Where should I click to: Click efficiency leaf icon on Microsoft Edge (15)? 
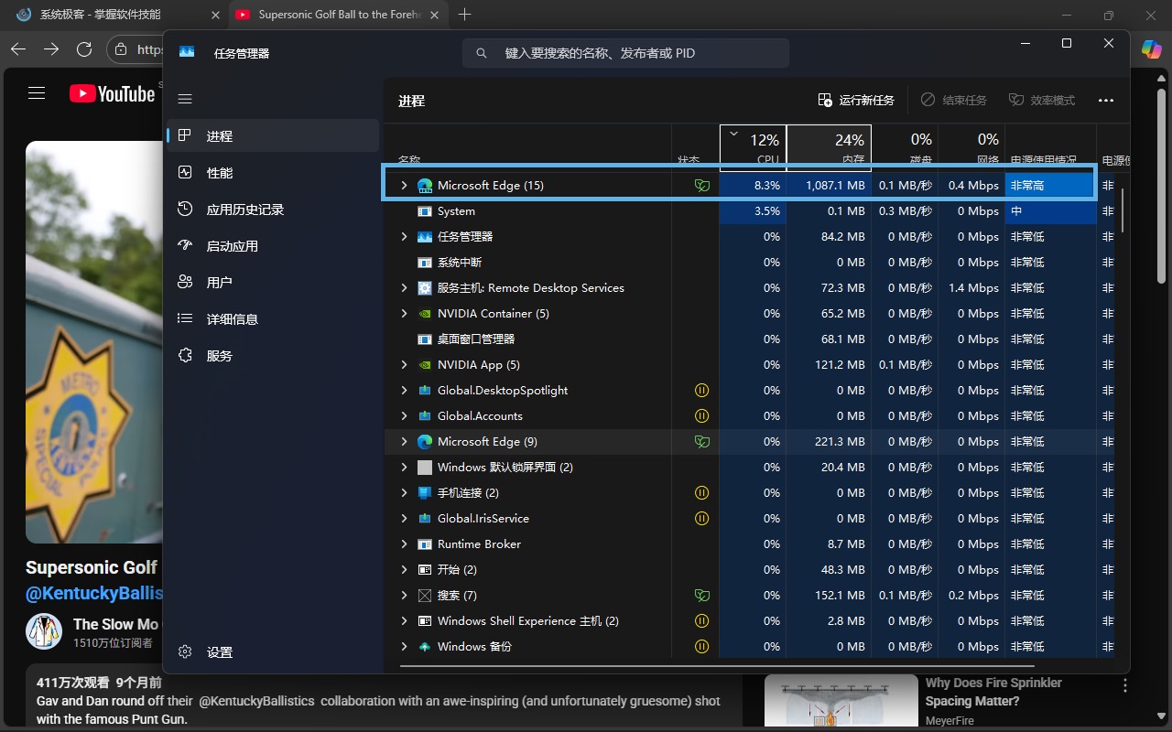click(x=702, y=185)
